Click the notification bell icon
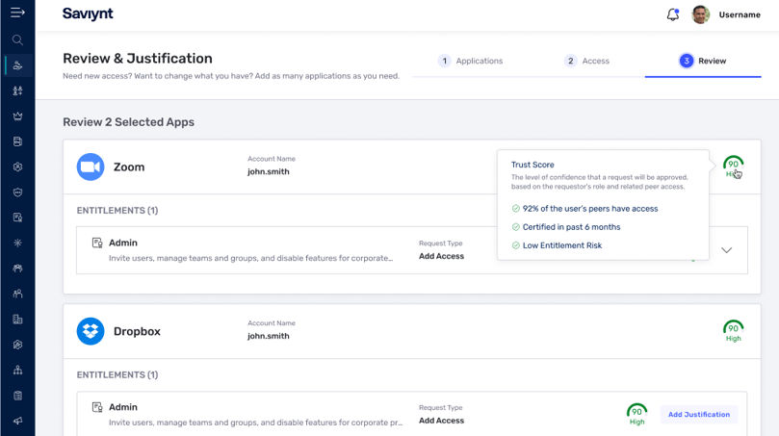The height and width of the screenshot is (436, 779). click(673, 14)
